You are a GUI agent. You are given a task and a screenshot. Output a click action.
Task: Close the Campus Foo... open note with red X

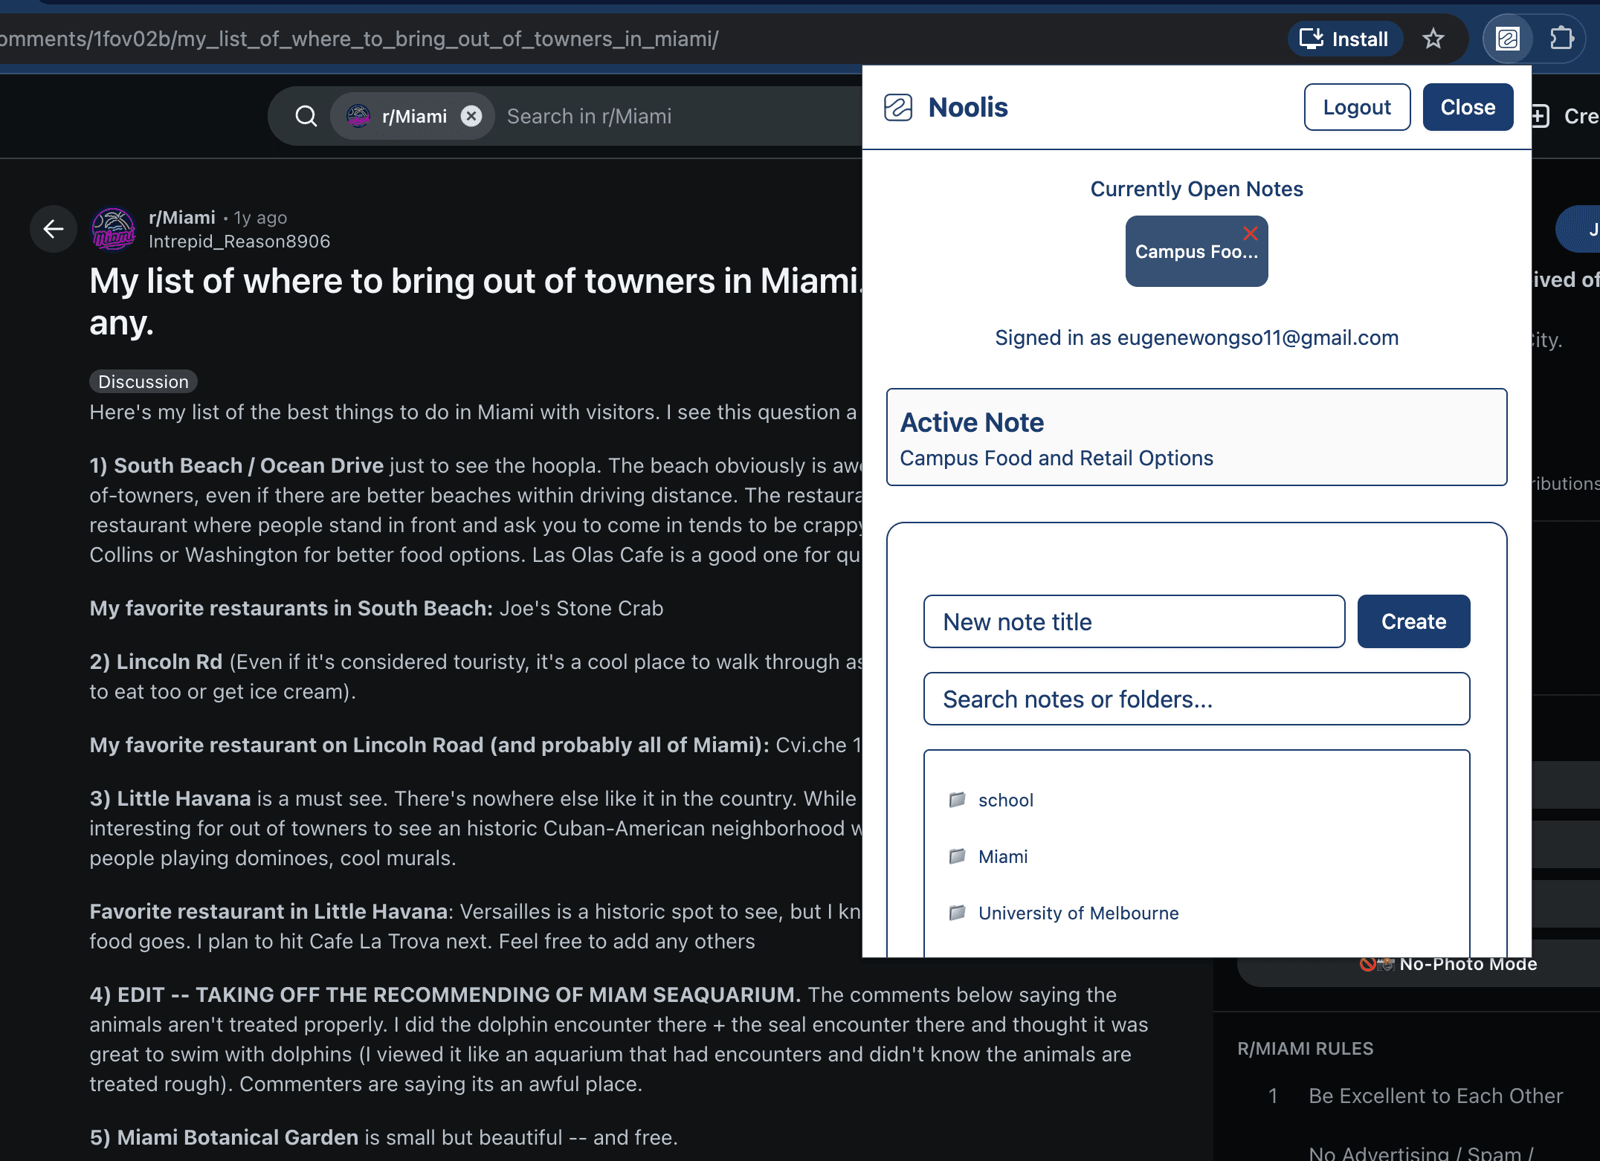point(1251,233)
